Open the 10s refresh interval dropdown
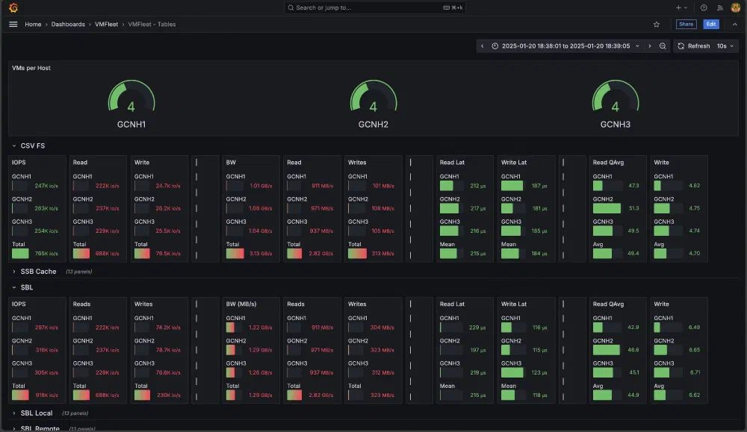747x432 pixels. [725, 46]
